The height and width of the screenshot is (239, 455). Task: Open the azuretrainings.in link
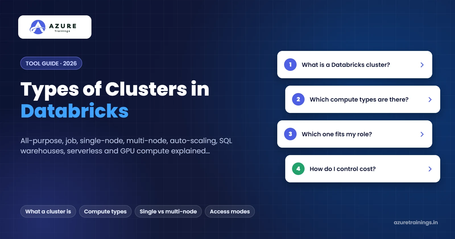point(416,222)
